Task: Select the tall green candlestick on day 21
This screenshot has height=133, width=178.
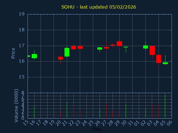Action: (x=67, y=52)
